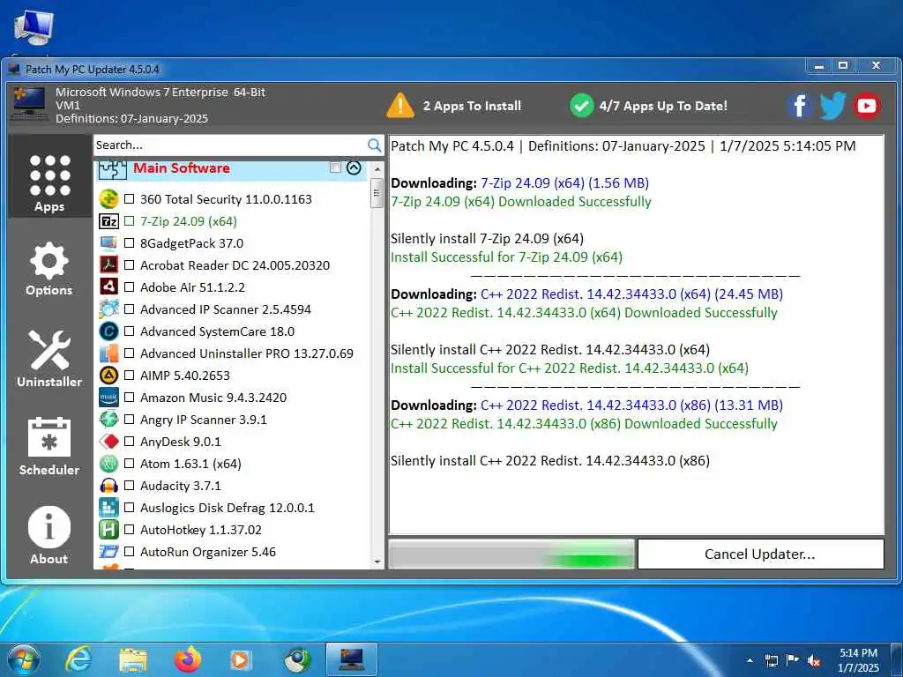Screen dimensions: 903x677
Task: Click the install progress bar
Action: pyautogui.click(x=511, y=554)
